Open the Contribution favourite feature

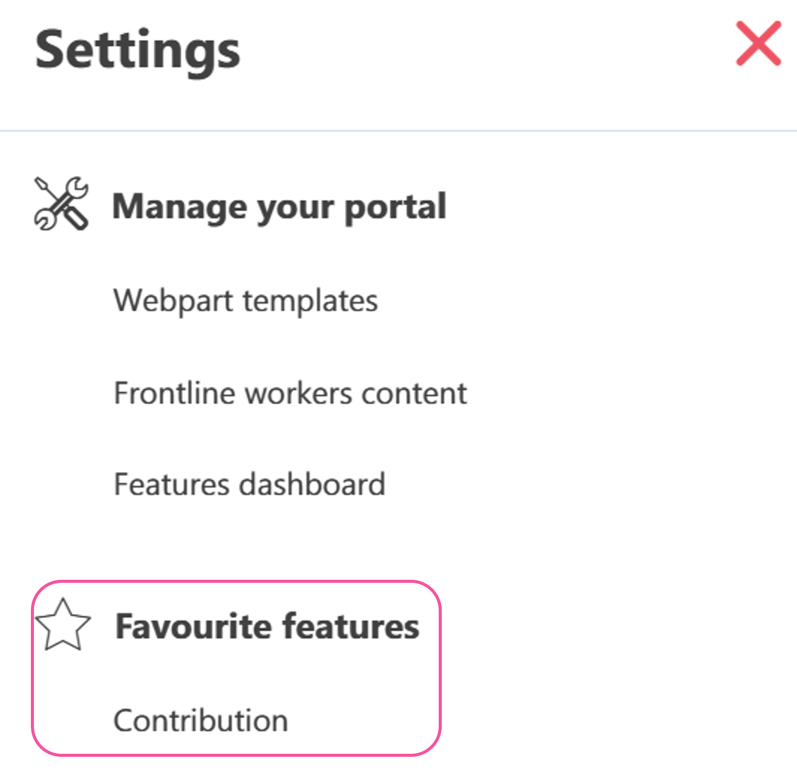[201, 720]
